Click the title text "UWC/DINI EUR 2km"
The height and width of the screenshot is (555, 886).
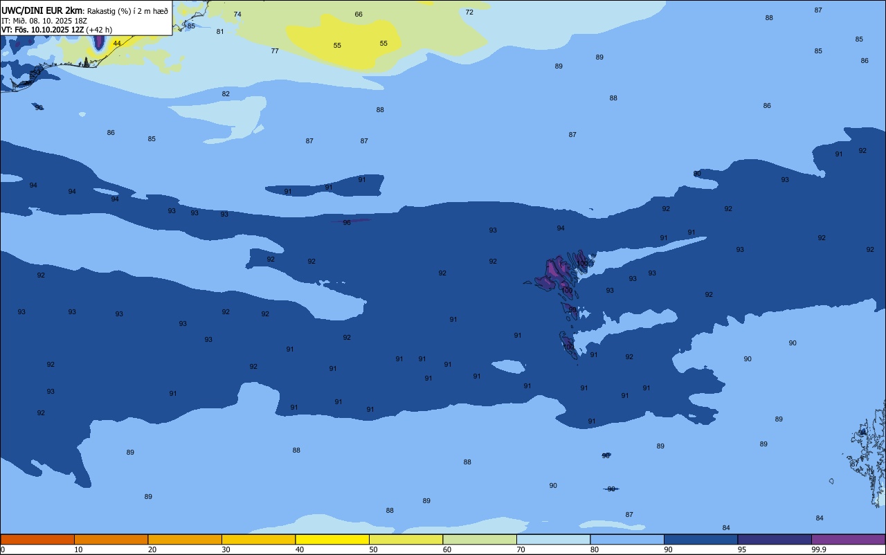[42, 10]
